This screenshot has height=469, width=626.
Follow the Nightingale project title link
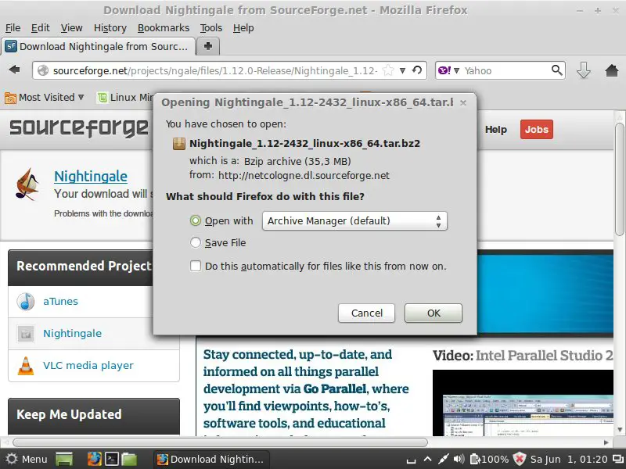[91, 177]
